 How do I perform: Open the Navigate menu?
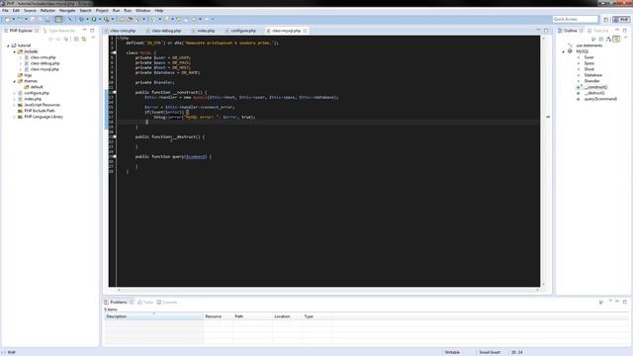pos(67,11)
